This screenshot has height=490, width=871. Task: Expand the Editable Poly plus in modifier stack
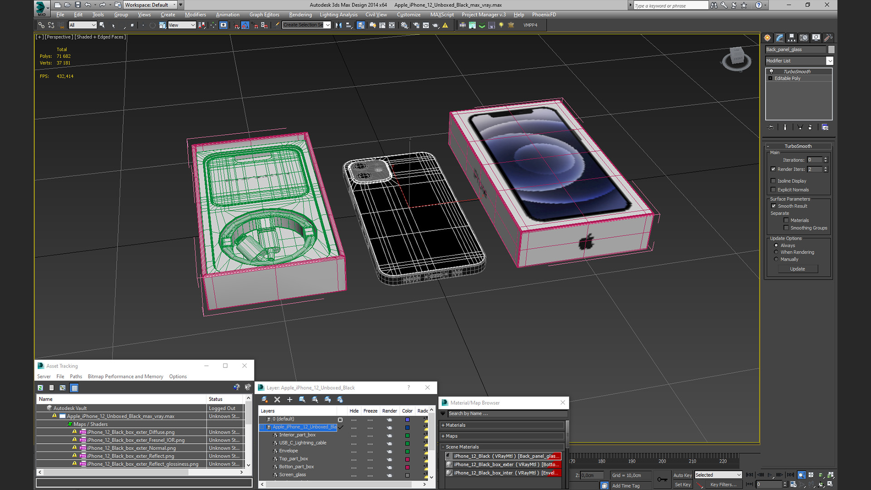(x=770, y=78)
